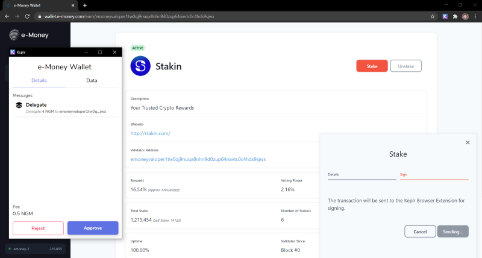
Task: Click the browser back arrow
Action: coord(7,16)
